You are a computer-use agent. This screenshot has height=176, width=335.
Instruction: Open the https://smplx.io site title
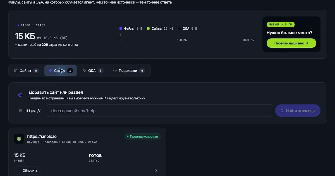tap(42, 137)
